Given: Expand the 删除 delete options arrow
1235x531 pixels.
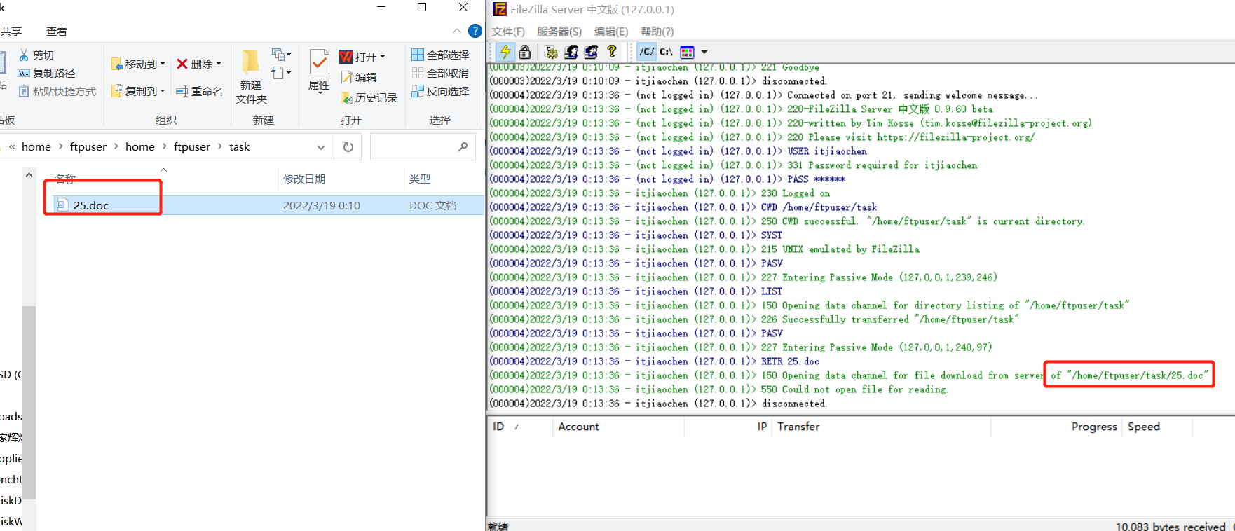Looking at the screenshot, I should pos(219,64).
